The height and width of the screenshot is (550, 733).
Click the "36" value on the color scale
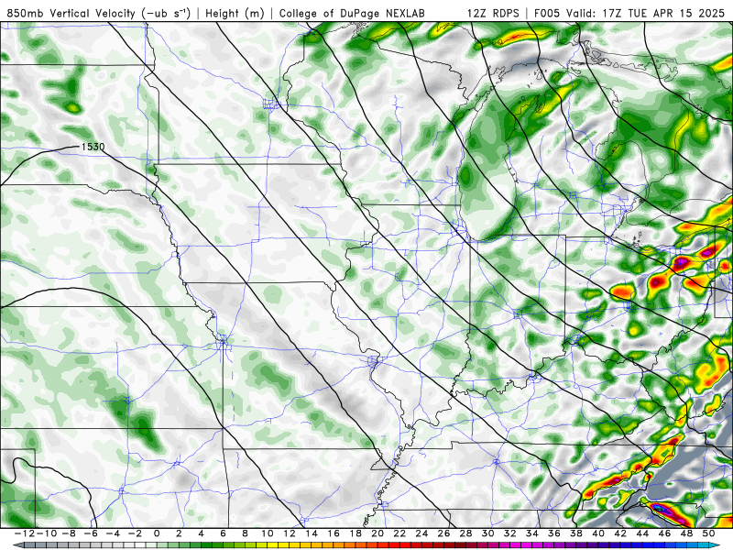(554, 533)
